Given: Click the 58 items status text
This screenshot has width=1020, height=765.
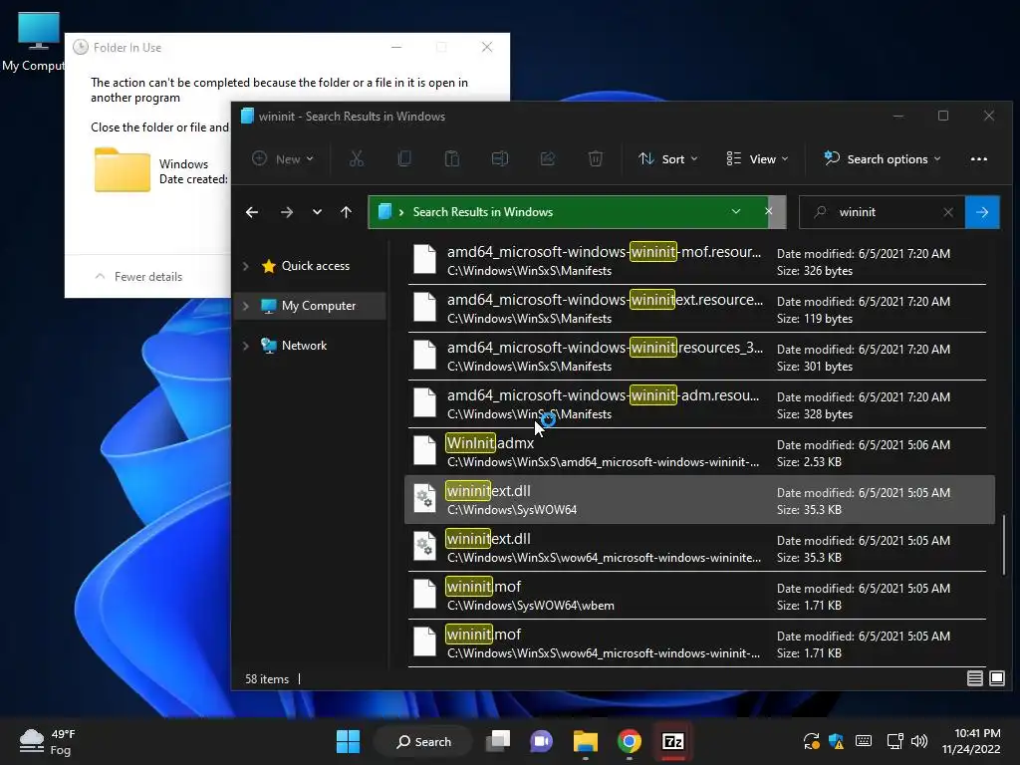Looking at the screenshot, I should tap(267, 678).
